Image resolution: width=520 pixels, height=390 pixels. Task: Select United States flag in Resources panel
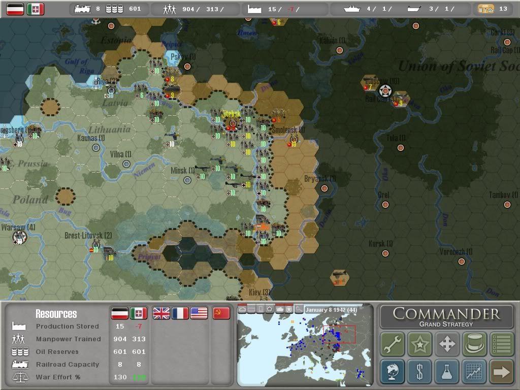(x=199, y=313)
